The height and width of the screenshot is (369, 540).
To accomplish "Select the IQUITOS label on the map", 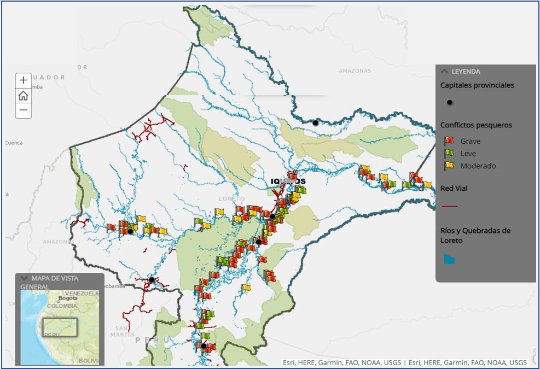I will click(288, 181).
